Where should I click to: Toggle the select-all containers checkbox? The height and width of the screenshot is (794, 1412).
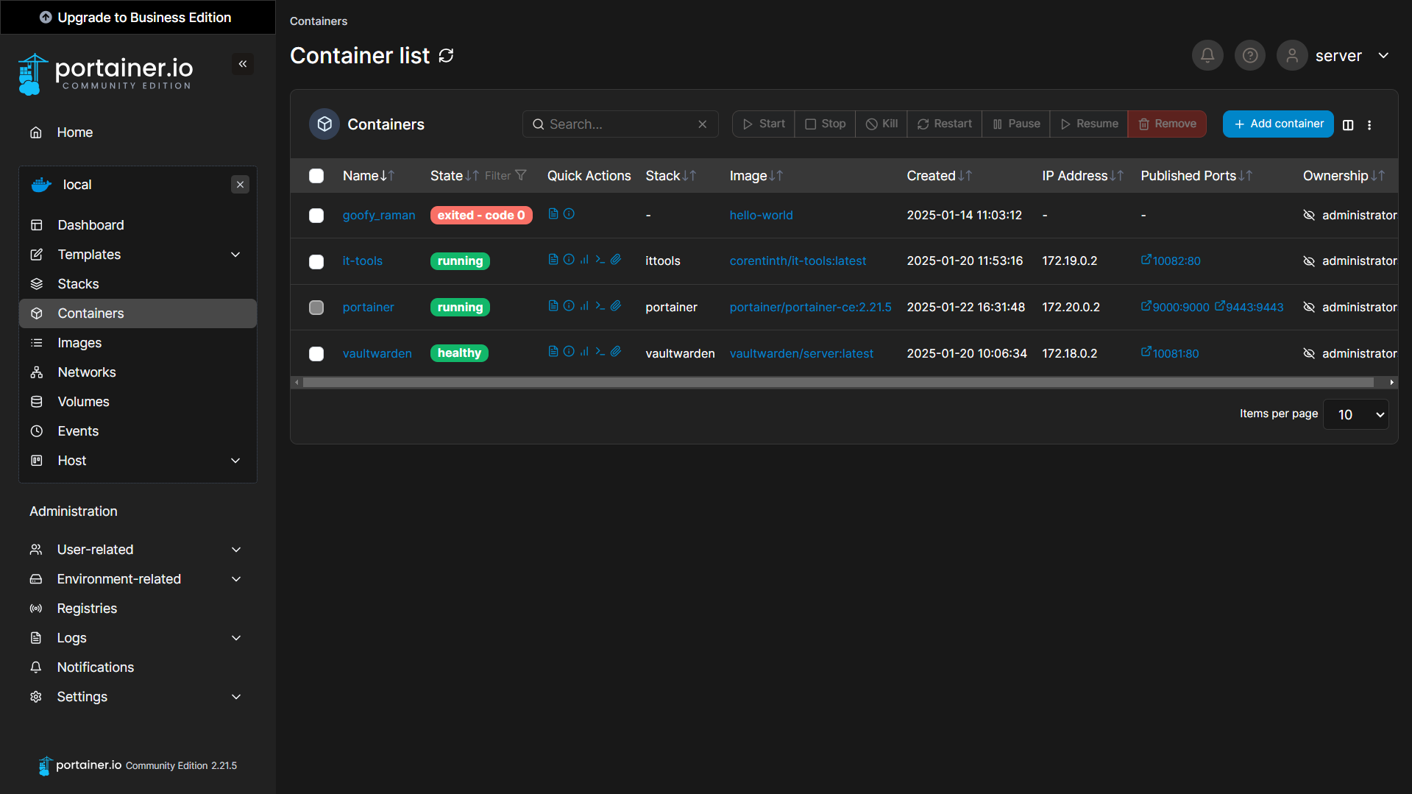click(x=316, y=176)
